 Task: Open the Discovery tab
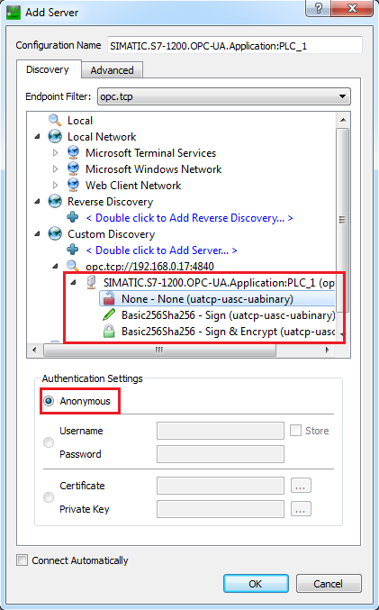(48, 69)
